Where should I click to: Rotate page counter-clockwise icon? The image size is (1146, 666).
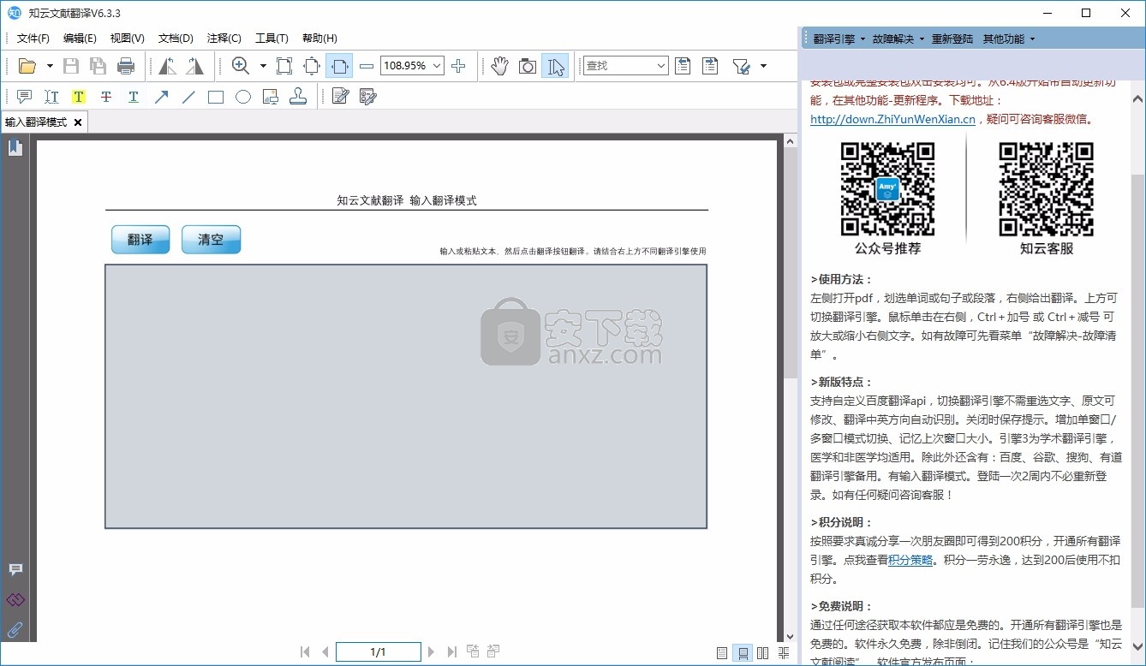167,66
